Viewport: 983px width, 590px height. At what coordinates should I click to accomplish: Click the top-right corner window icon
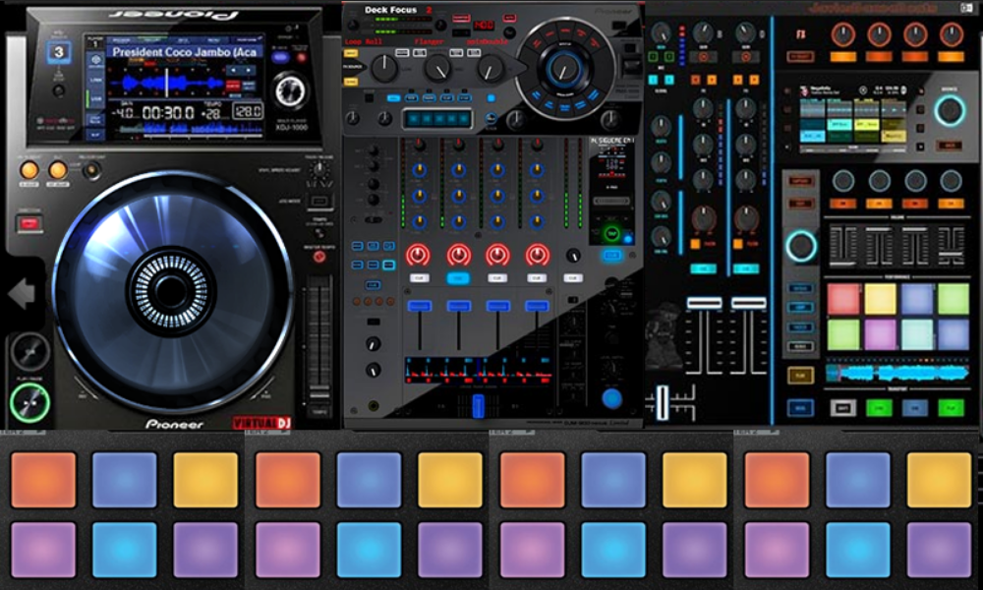click(966, 8)
